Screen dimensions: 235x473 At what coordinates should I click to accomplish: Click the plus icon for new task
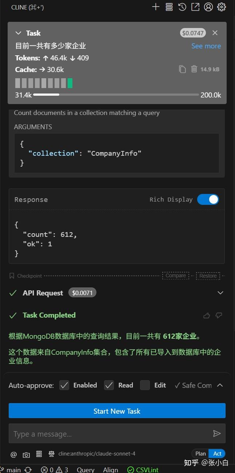pos(156,7)
